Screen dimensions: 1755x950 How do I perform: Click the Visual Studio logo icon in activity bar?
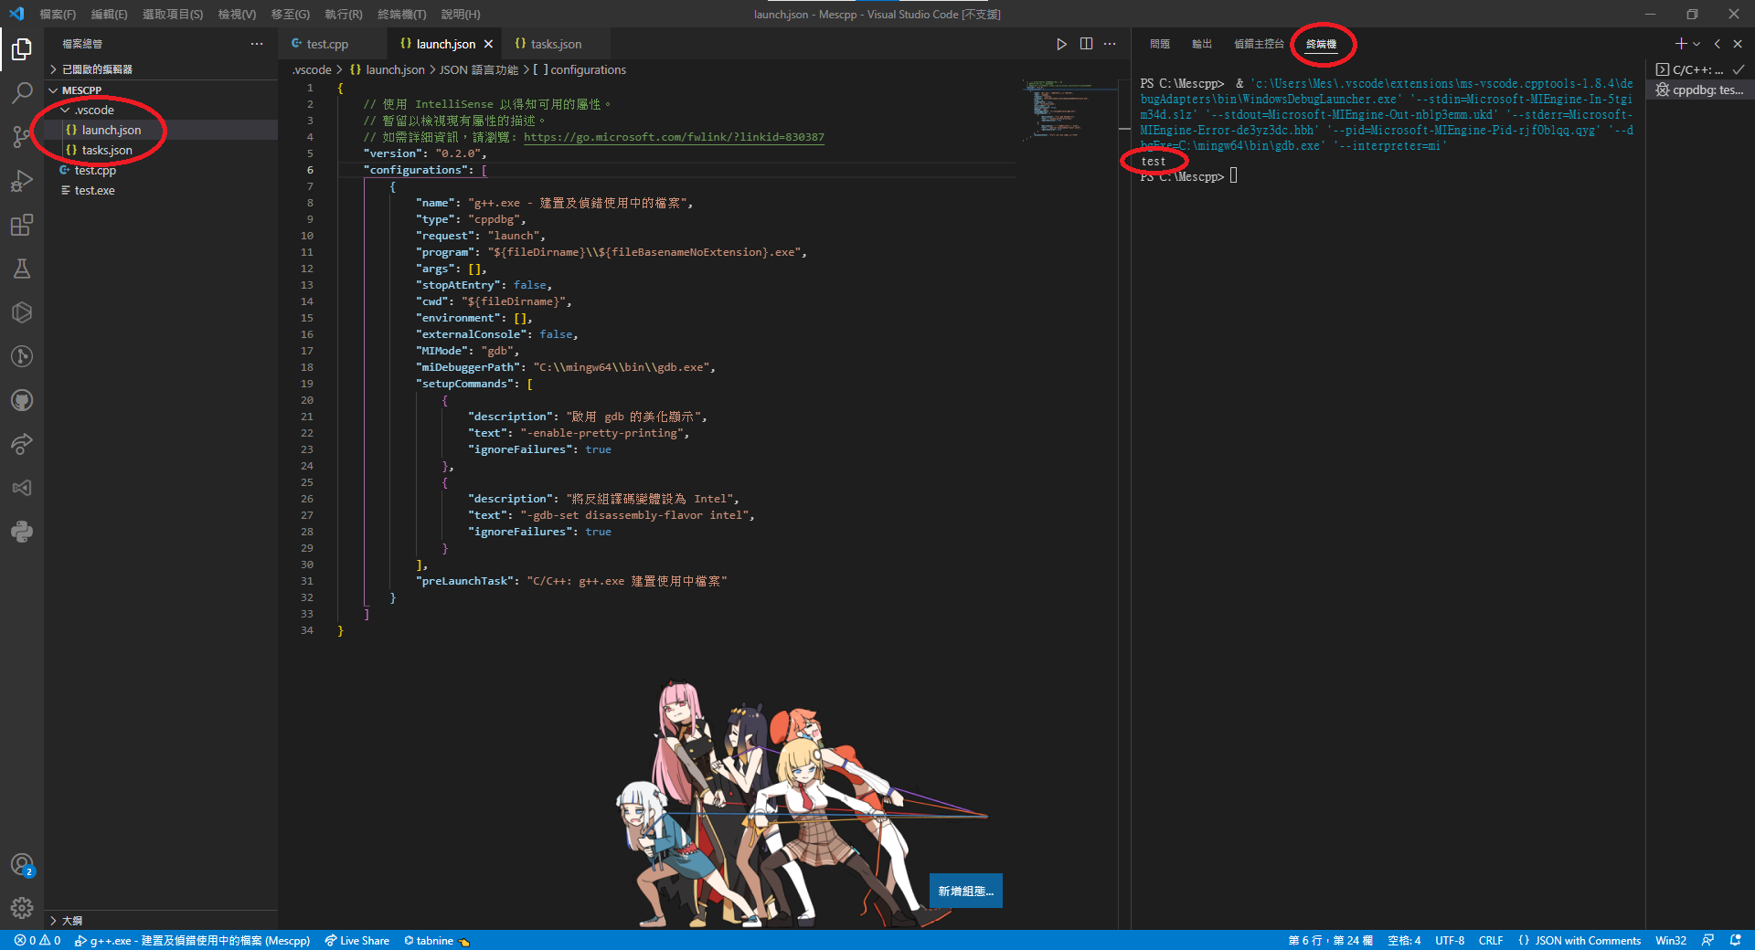[x=22, y=488]
